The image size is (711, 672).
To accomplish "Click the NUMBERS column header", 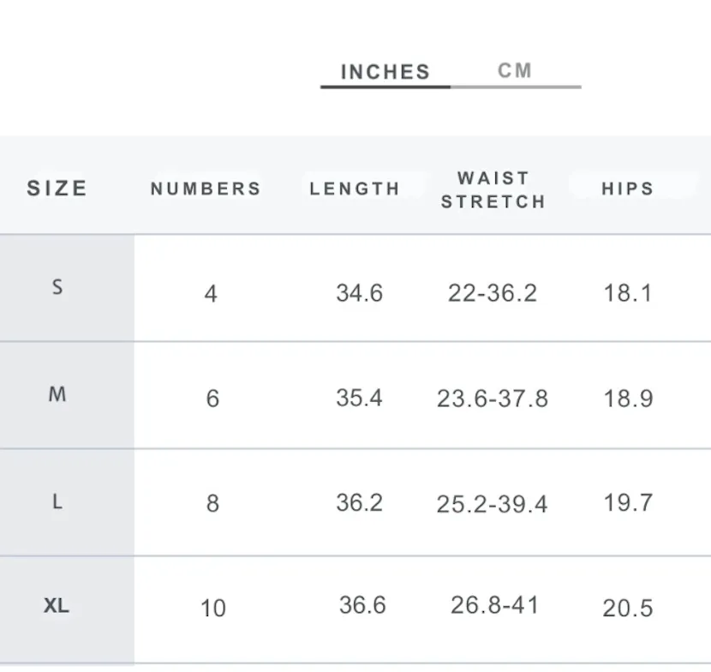I will (206, 189).
